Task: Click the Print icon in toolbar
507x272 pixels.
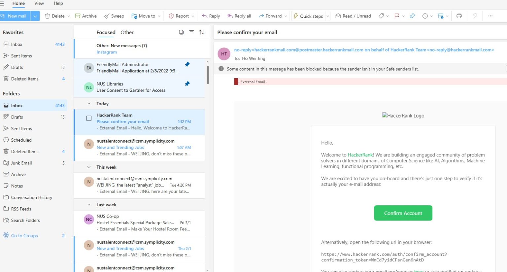Action: [x=459, y=16]
